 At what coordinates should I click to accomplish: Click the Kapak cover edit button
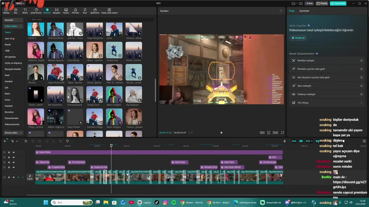click(x=30, y=177)
